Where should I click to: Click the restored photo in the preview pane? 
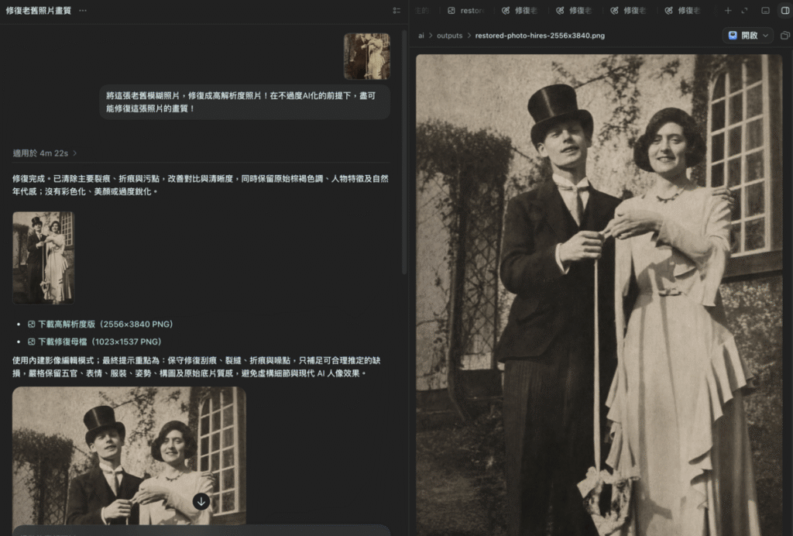[599, 295]
